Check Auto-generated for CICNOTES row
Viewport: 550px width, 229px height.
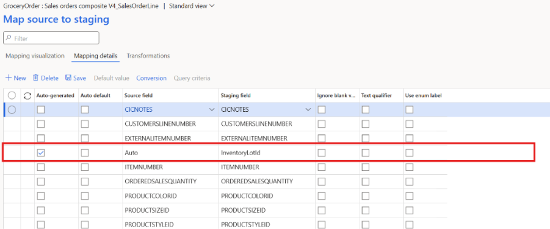41,110
